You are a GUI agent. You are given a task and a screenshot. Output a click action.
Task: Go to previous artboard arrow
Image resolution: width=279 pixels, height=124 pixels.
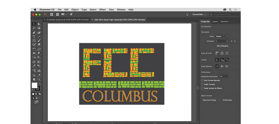click(231, 41)
